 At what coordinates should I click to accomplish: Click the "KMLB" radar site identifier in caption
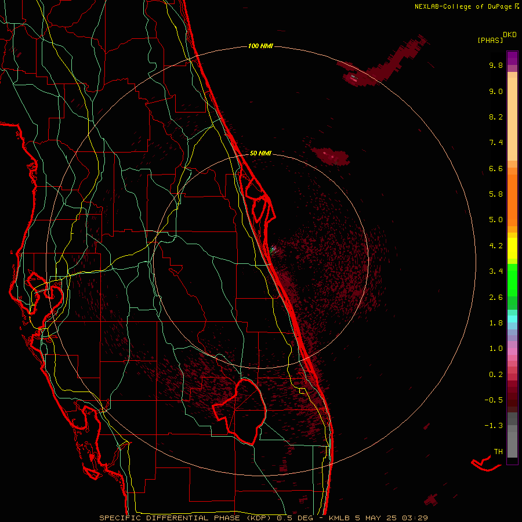[339, 518]
